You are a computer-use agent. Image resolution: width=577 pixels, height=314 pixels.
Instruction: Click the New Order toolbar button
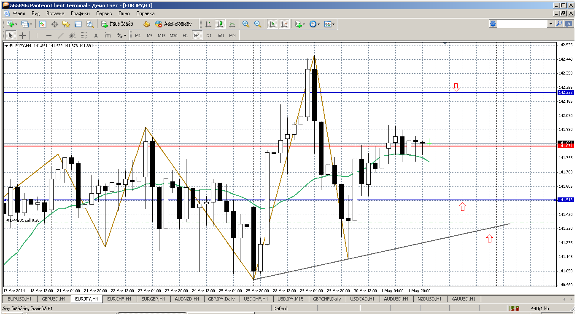click(x=117, y=24)
